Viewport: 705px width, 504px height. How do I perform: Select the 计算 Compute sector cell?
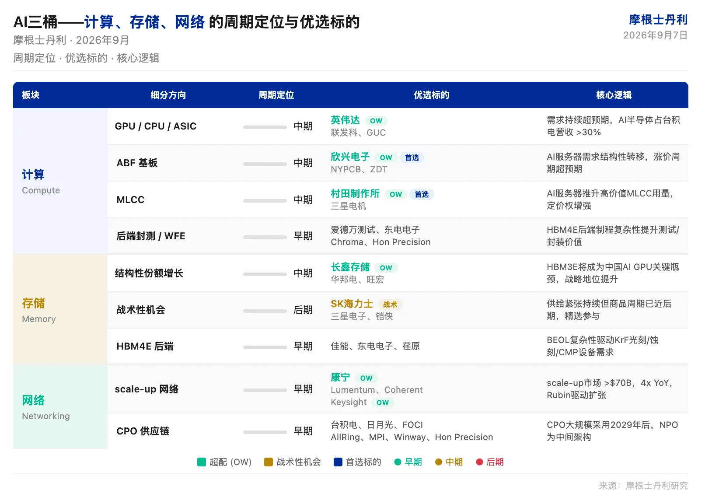pyautogui.click(x=60, y=181)
